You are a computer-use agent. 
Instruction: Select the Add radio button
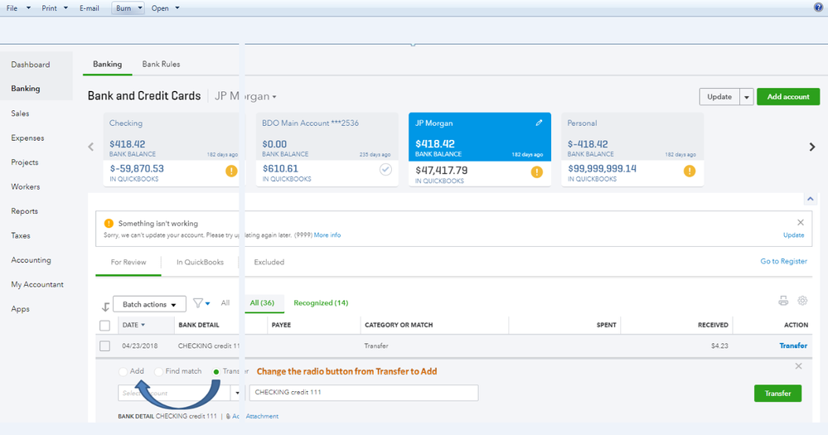click(x=123, y=372)
